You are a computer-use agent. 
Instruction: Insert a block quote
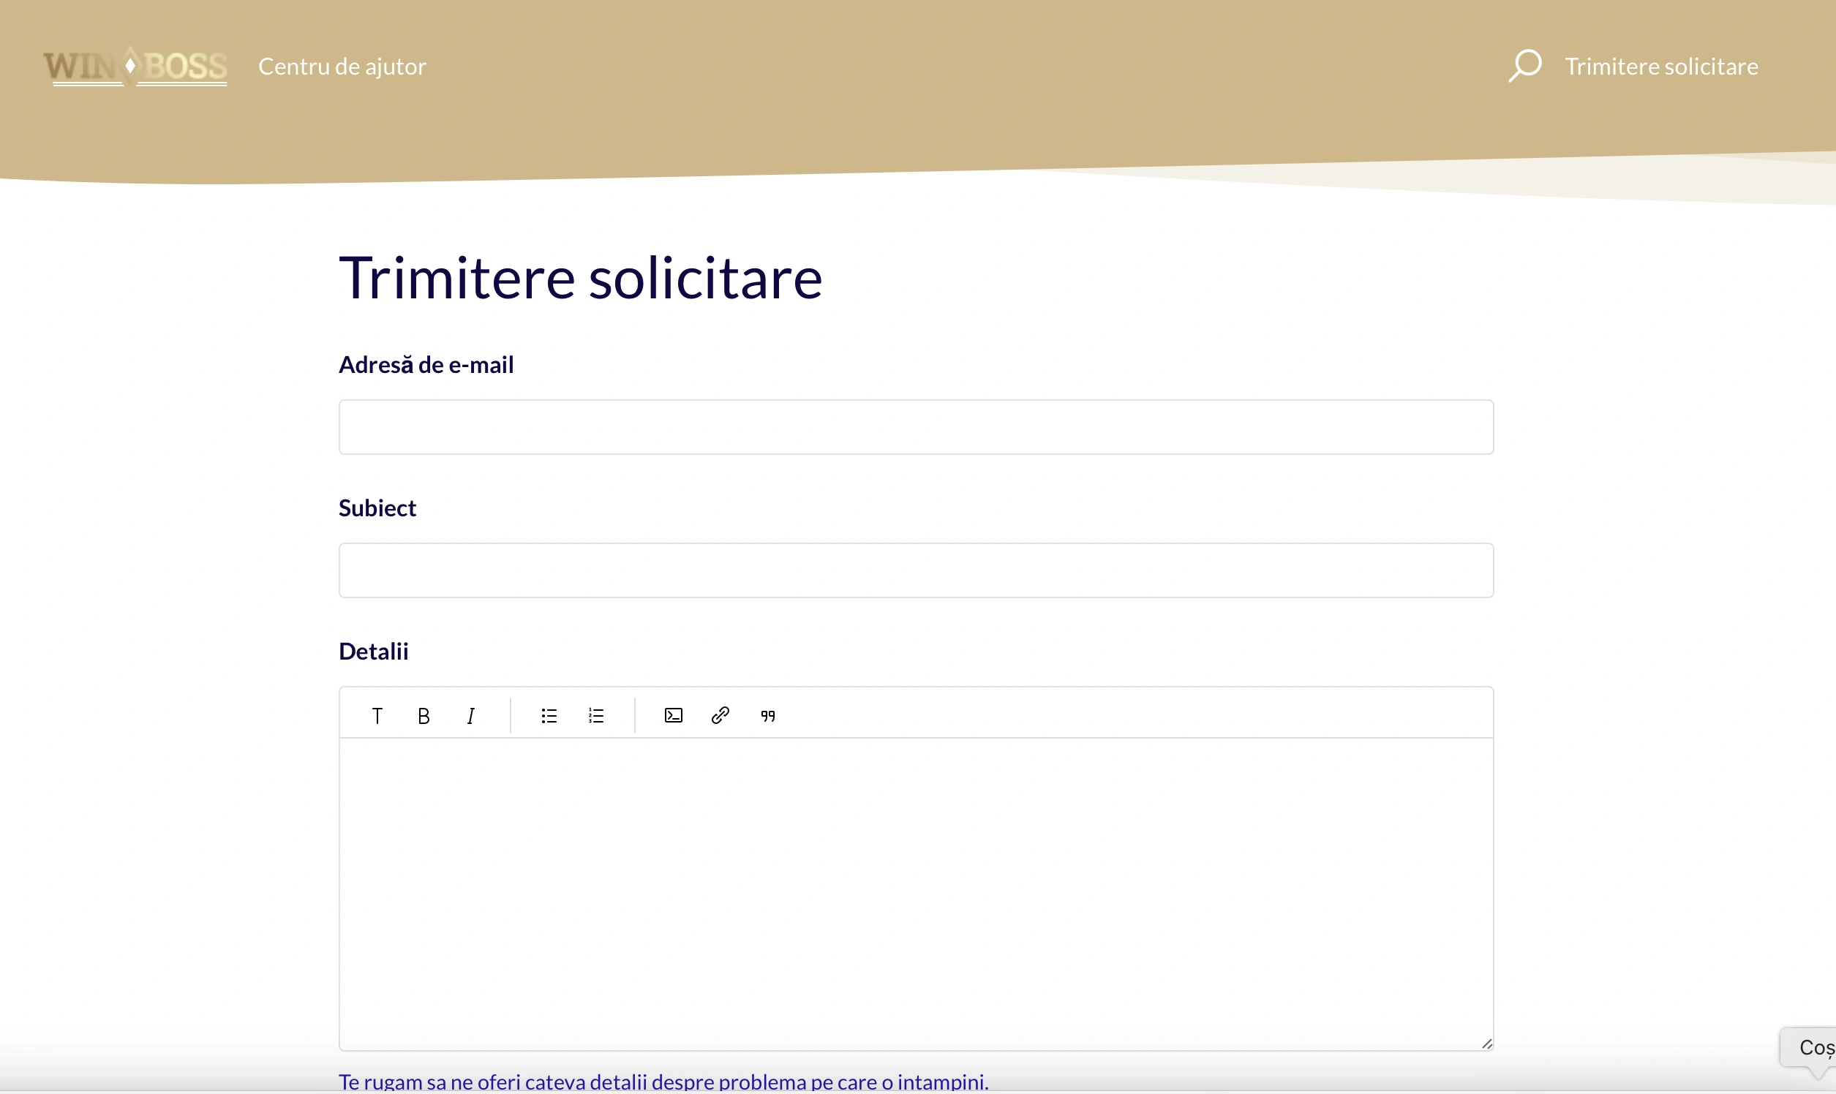(767, 716)
